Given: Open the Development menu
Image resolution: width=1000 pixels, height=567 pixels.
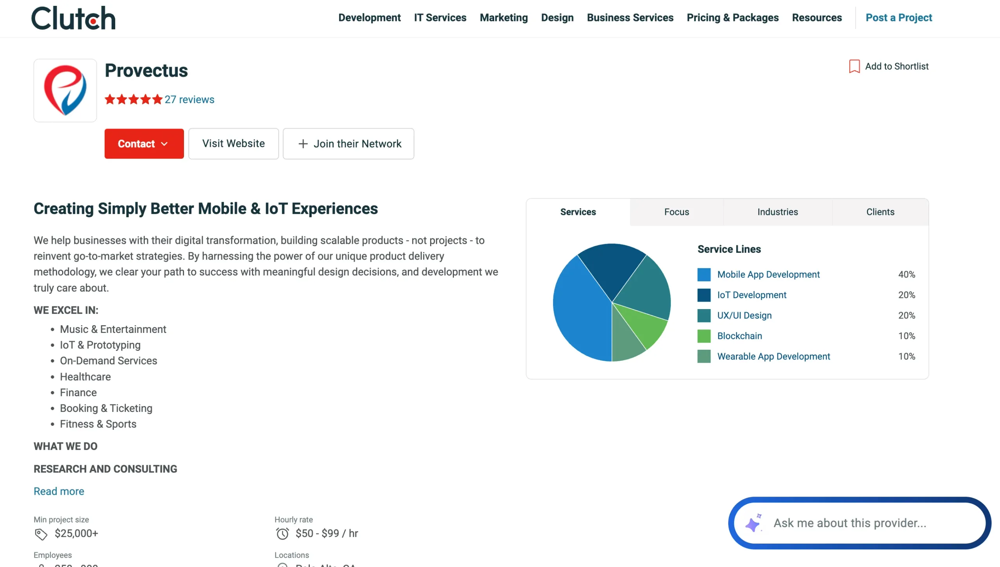Looking at the screenshot, I should click(x=369, y=18).
